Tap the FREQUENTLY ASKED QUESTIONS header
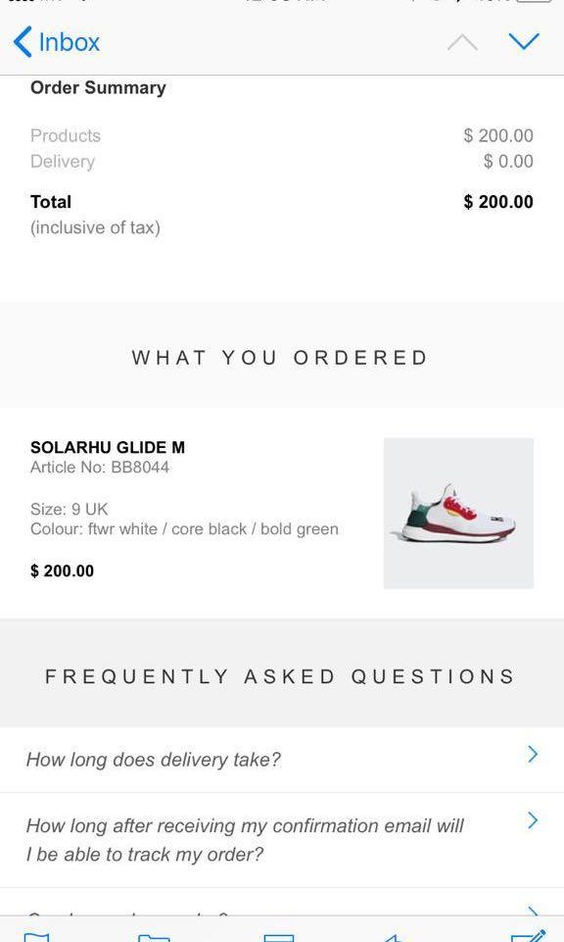 point(281,675)
